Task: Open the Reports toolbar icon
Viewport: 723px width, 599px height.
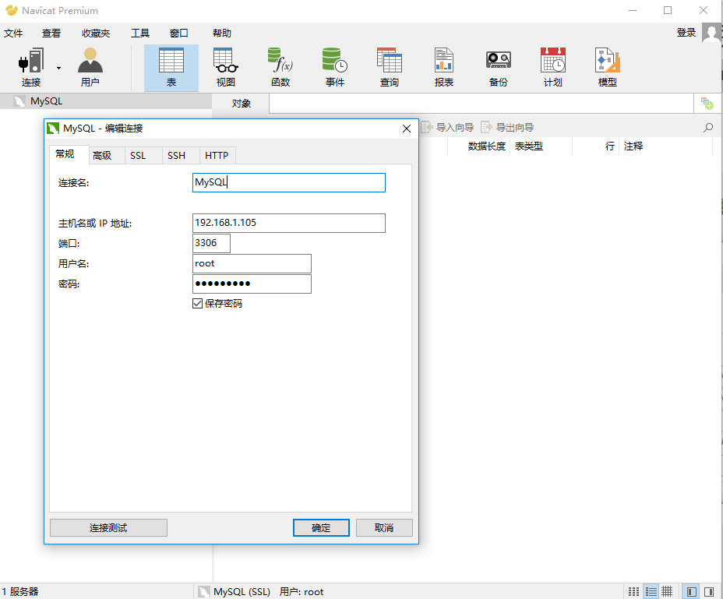Action: pos(443,66)
